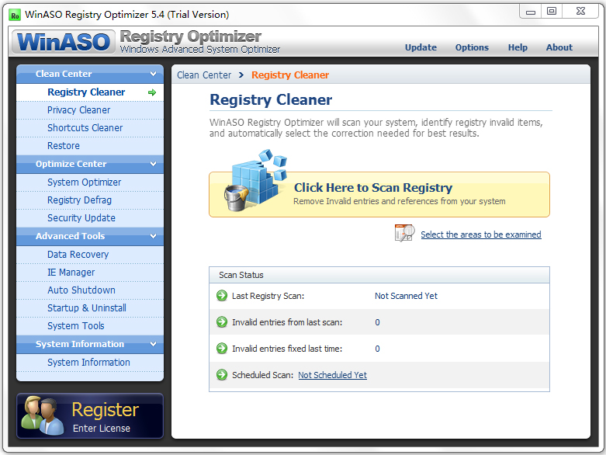This screenshot has height=455, width=606.
Task: Click Clean Center breadcrumb link
Action: click(204, 75)
